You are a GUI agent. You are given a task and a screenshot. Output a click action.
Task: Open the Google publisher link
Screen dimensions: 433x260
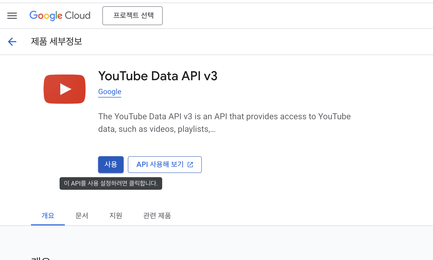click(x=109, y=91)
